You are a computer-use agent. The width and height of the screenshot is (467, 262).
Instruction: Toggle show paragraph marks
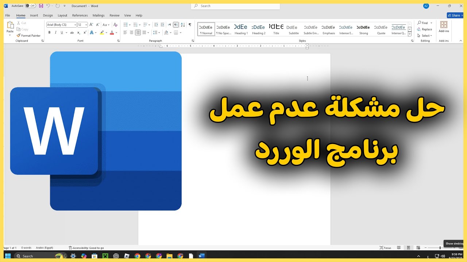[190, 25]
